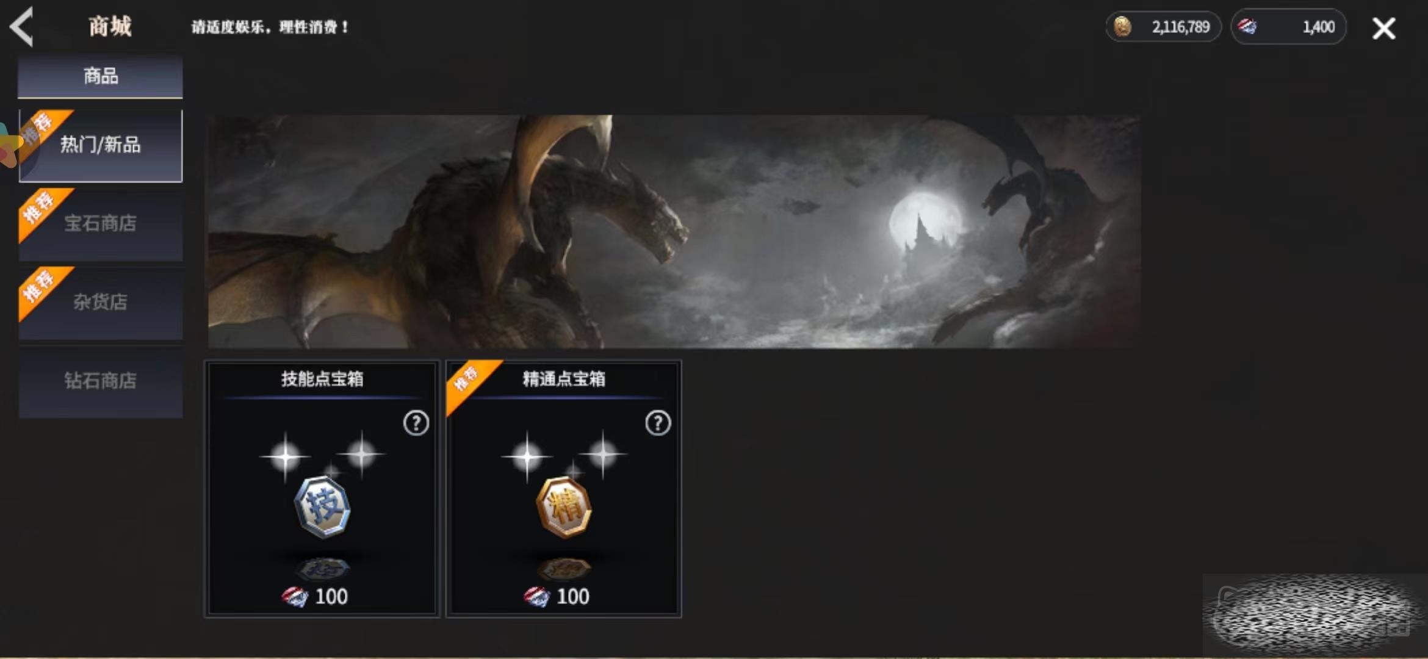Select the 商品 header tab
1428x659 pixels.
point(100,76)
